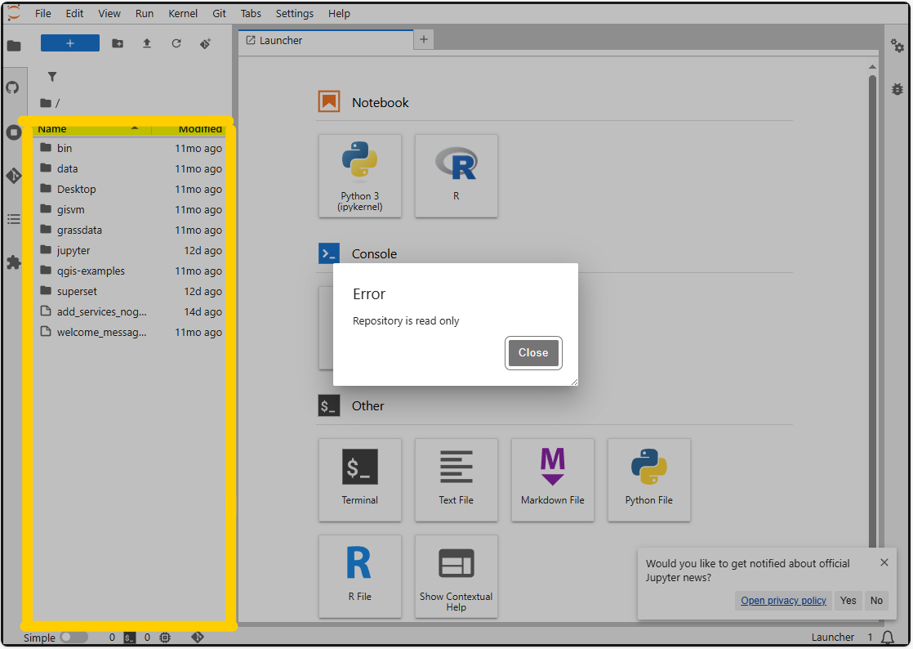
Task: Select the qgis-examples folder
Action: pos(129,271)
